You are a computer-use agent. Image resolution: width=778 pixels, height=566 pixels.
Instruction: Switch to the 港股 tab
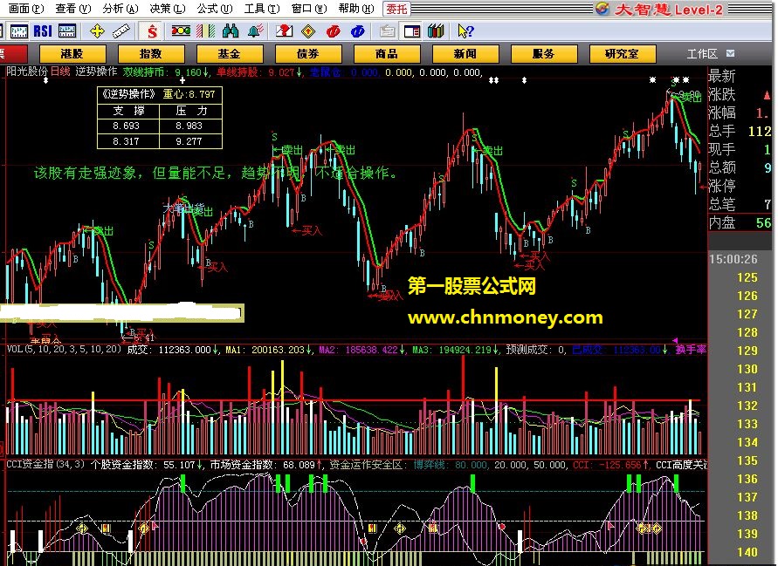[72, 53]
